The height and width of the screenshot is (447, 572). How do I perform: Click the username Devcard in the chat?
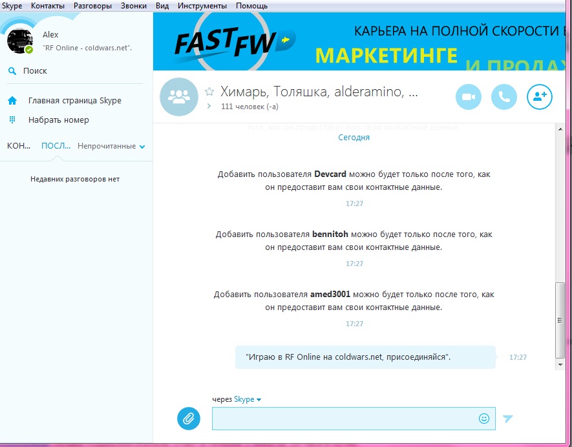pyautogui.click(x=330, y=174)
